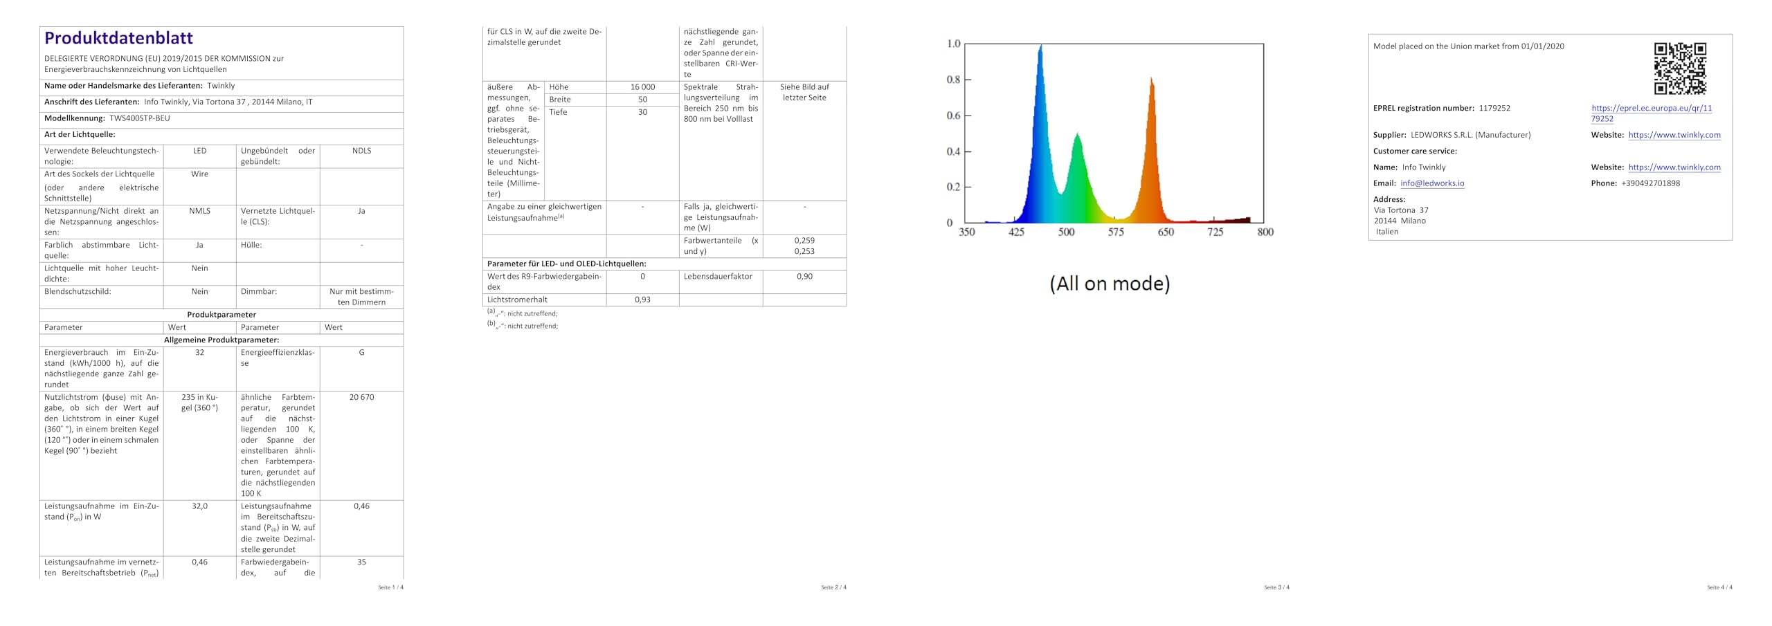Select the model identifier "TWS400STP-BEU"
The width and height of the screenshot is (1772, 626).
click(x=140, y=118)
